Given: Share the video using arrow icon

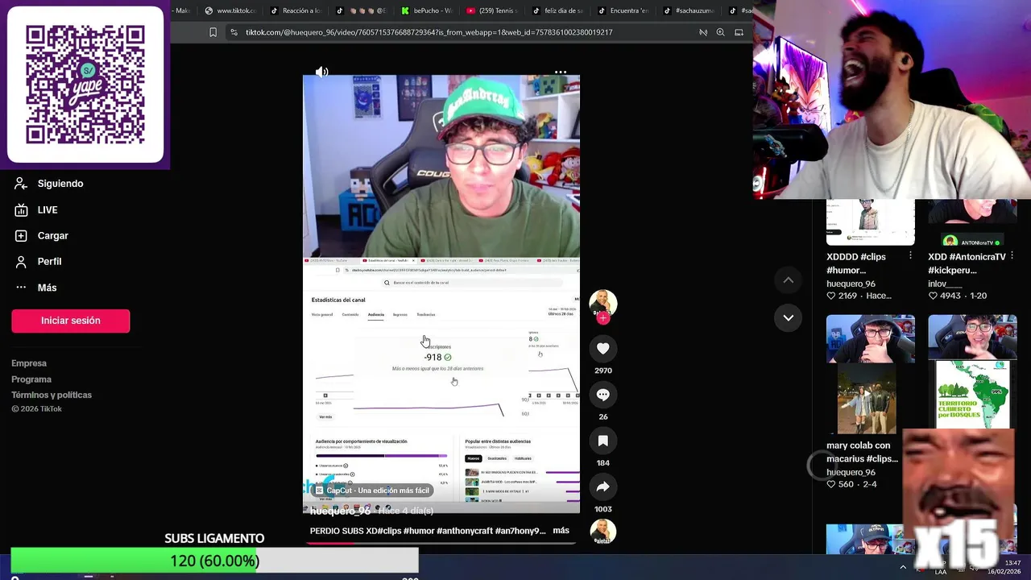Looking at the screenshot, I should tap(602, 487).
